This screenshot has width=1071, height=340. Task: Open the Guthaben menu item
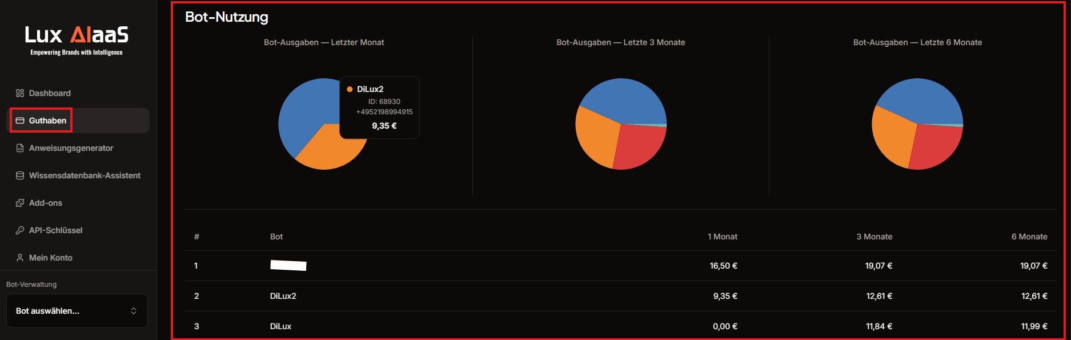[78, 121]
